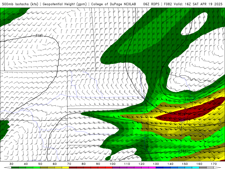Click the 5640 height contour label
The height and width of the screenshot is (169, 225).
point(184,151)
